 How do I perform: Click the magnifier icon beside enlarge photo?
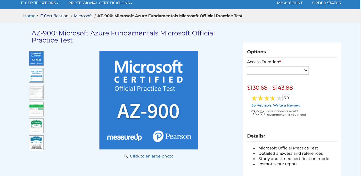pos(126,156)
